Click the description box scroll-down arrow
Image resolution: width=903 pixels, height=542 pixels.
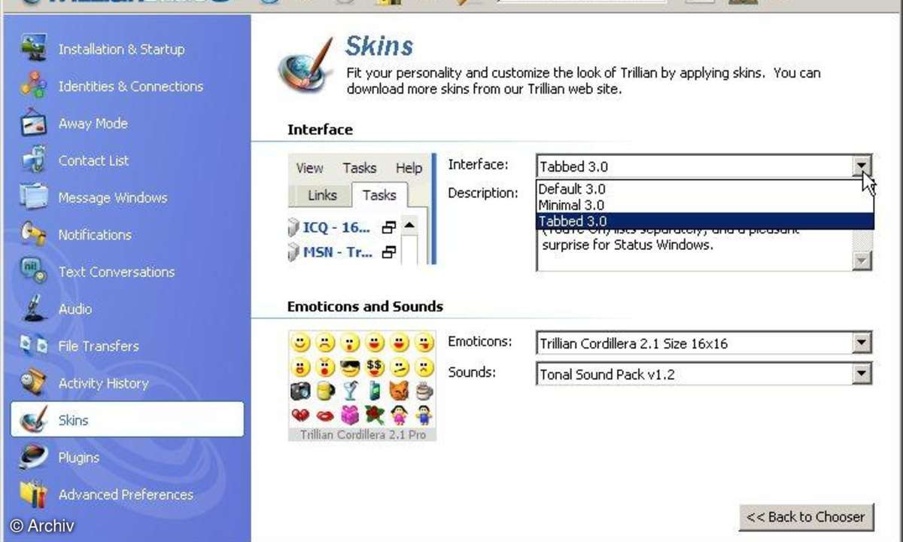pos(862,260)
